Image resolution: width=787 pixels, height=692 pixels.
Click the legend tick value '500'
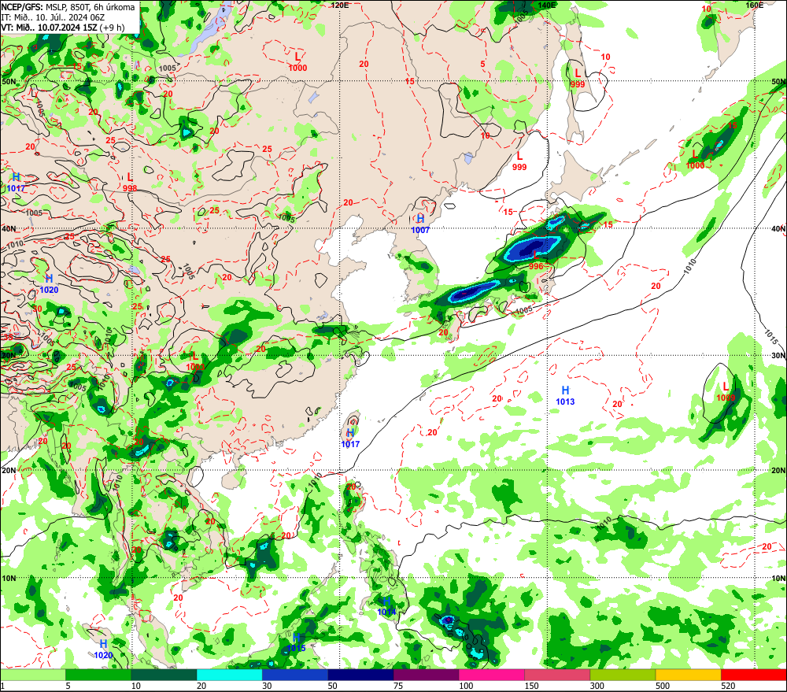663,686
